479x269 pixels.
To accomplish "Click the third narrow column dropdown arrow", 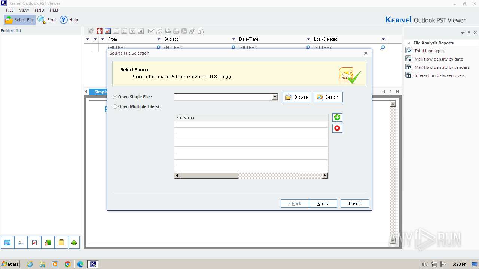I will [103, 39].
